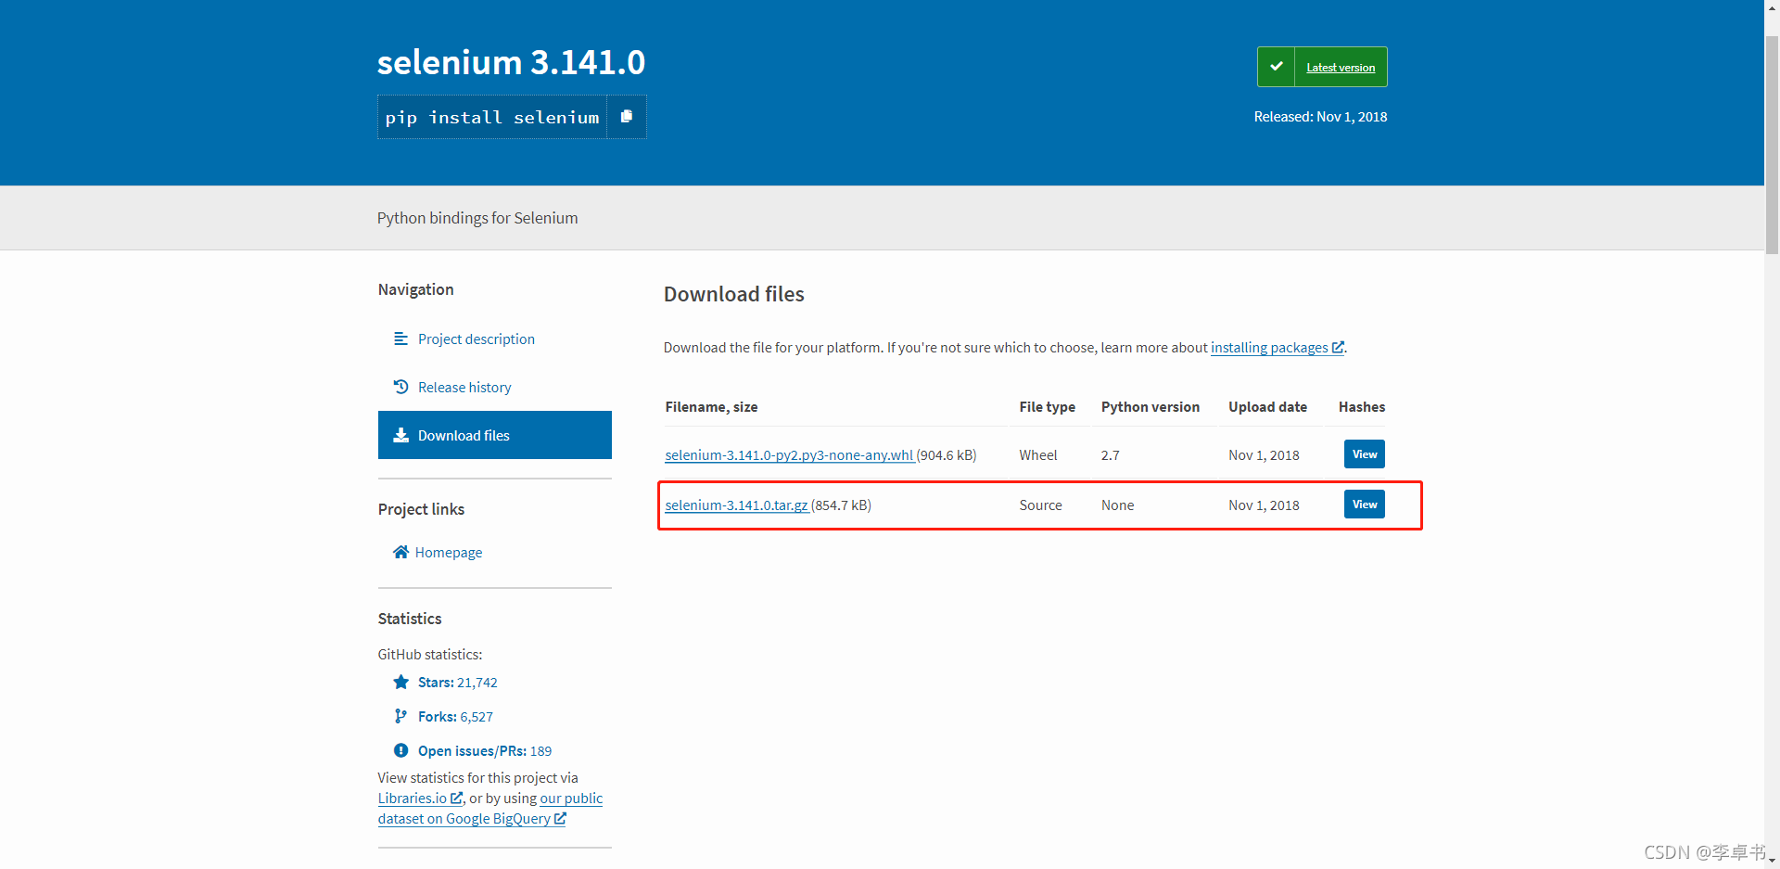Click the Statistics sidebar heading
Screen dimensions: 1780x869
pyautogui.click(x=409, y=618)
